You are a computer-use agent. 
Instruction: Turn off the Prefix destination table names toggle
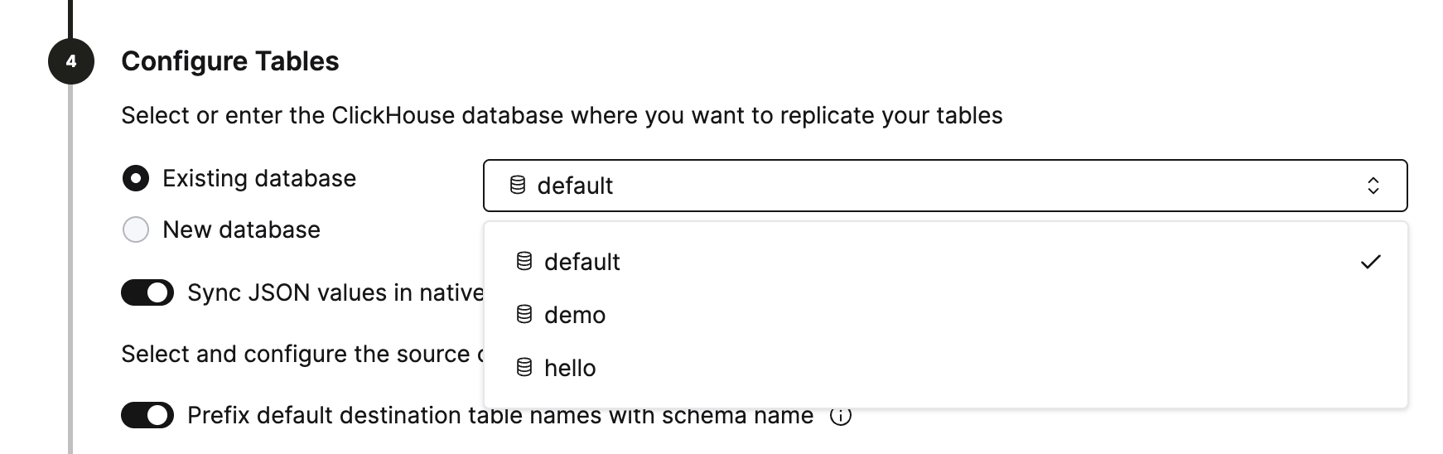[147, 415]
